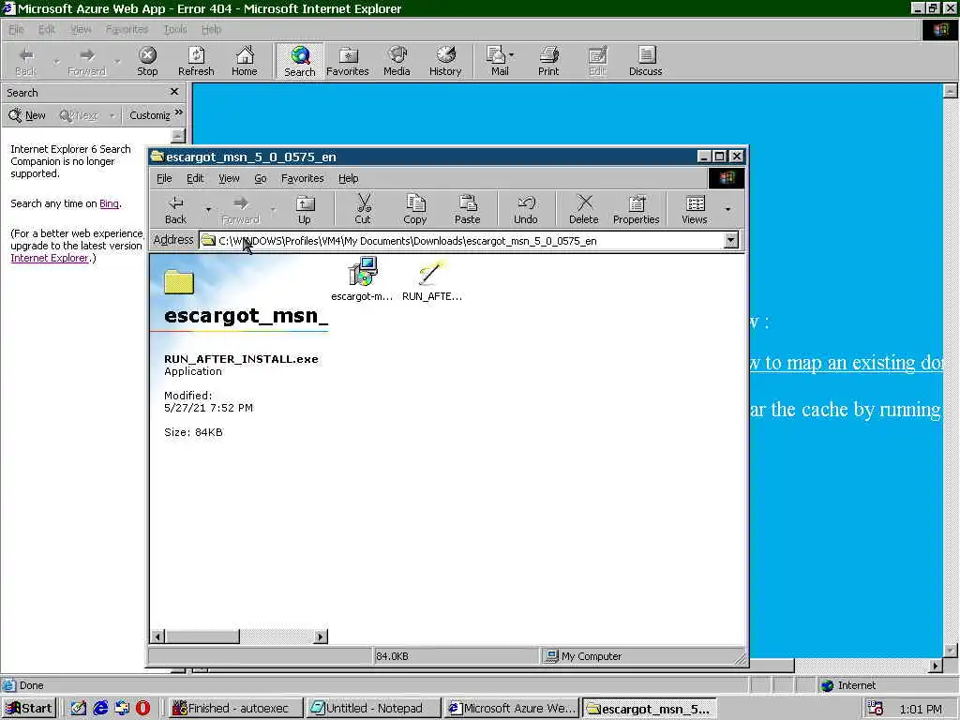Open the View menu in folder window
This screenshot has height=720, width=960.
(x=229, y=178)
